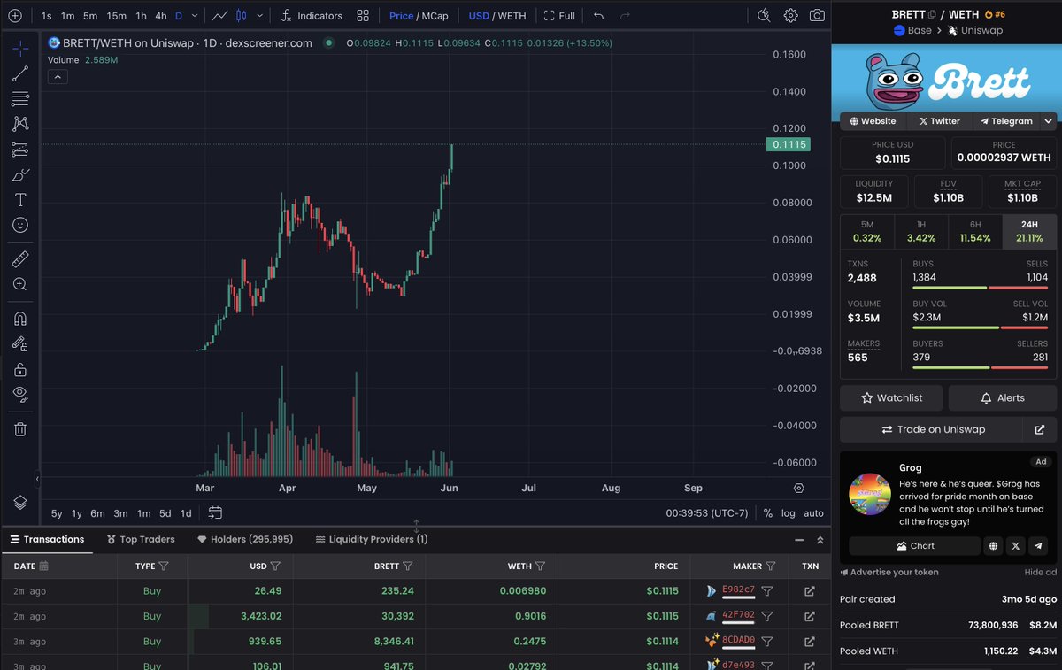Select the brush drawing tool
1062x670 pixels.
coord(20,175)
